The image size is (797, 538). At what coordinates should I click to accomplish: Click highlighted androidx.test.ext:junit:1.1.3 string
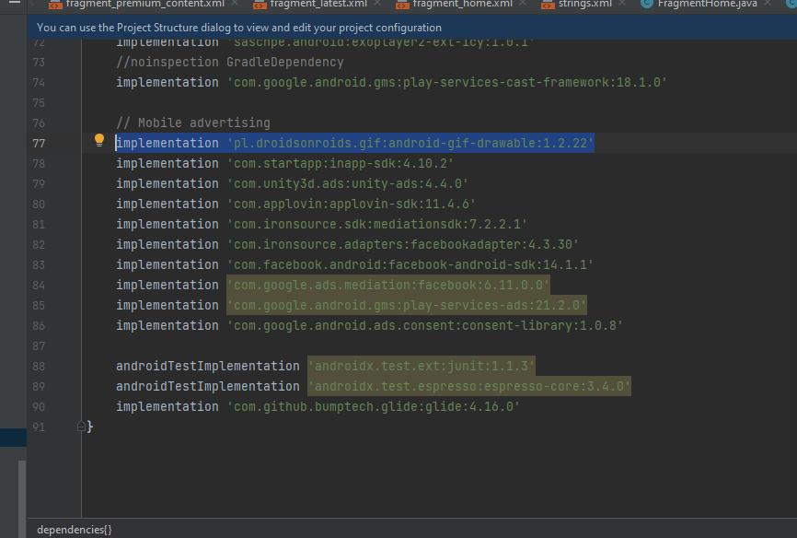(x=422, y=366)
